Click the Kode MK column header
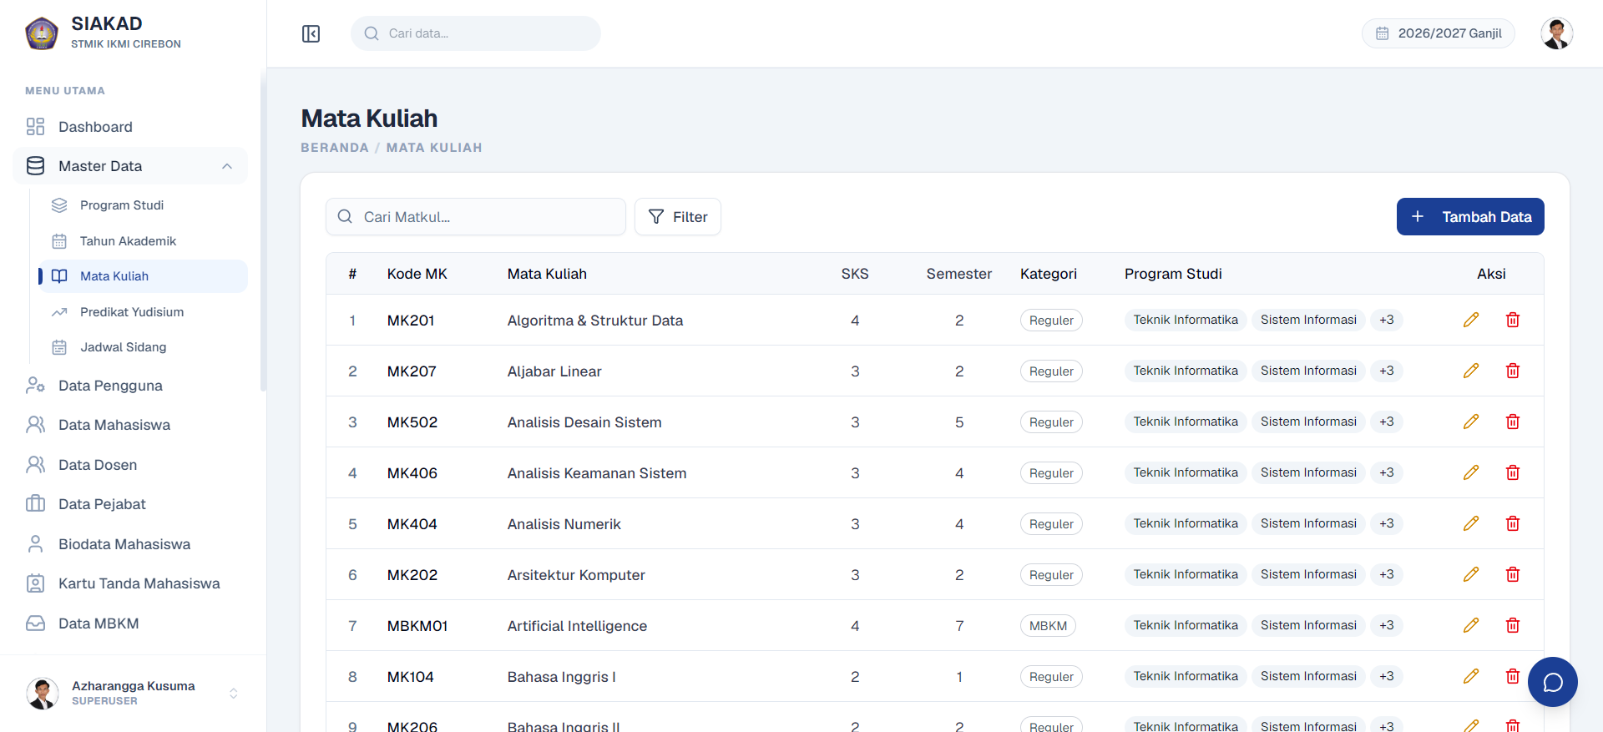Screen dimensions: 1603x732 (x=417, y=274)
